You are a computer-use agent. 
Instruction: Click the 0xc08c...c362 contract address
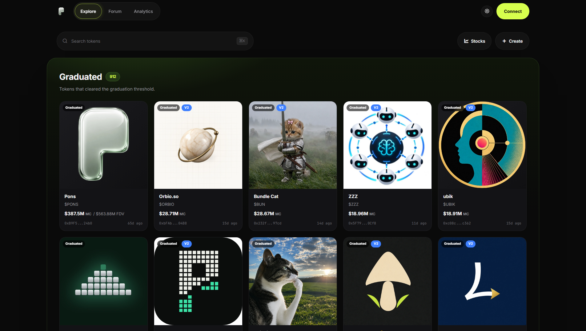(x=457, y=223)
